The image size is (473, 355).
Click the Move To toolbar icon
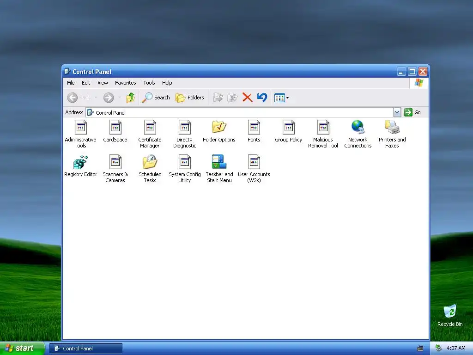tap(218, 98)
